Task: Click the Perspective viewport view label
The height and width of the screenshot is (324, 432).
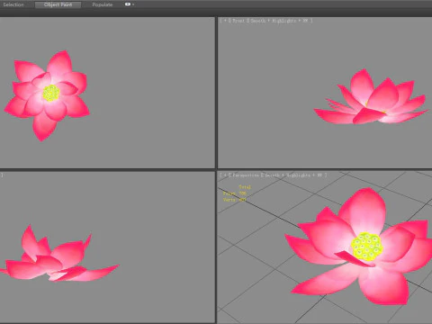Action: click(x=246, y=175)
